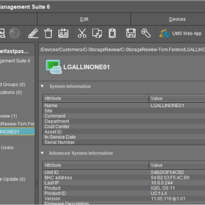Click the Unit ID attribute label
This screenshot has height=205, width=205.
(x=52, y=172)
